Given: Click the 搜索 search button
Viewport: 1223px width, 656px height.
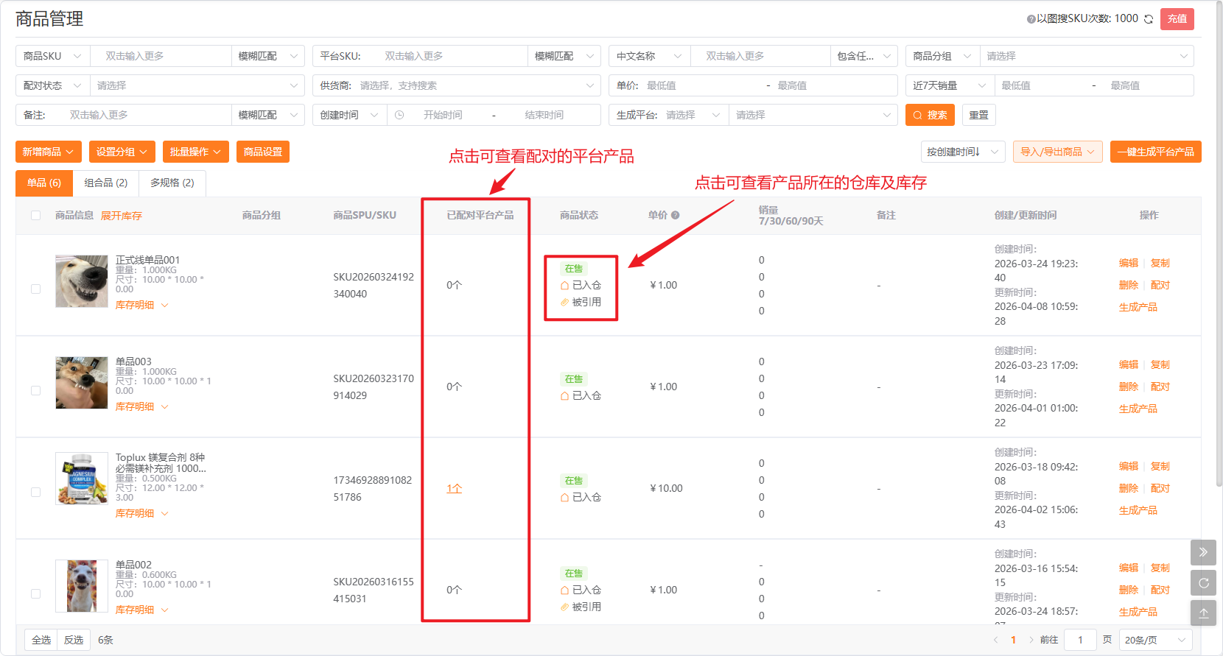Looking at the screenshot, I should point(930,115).
